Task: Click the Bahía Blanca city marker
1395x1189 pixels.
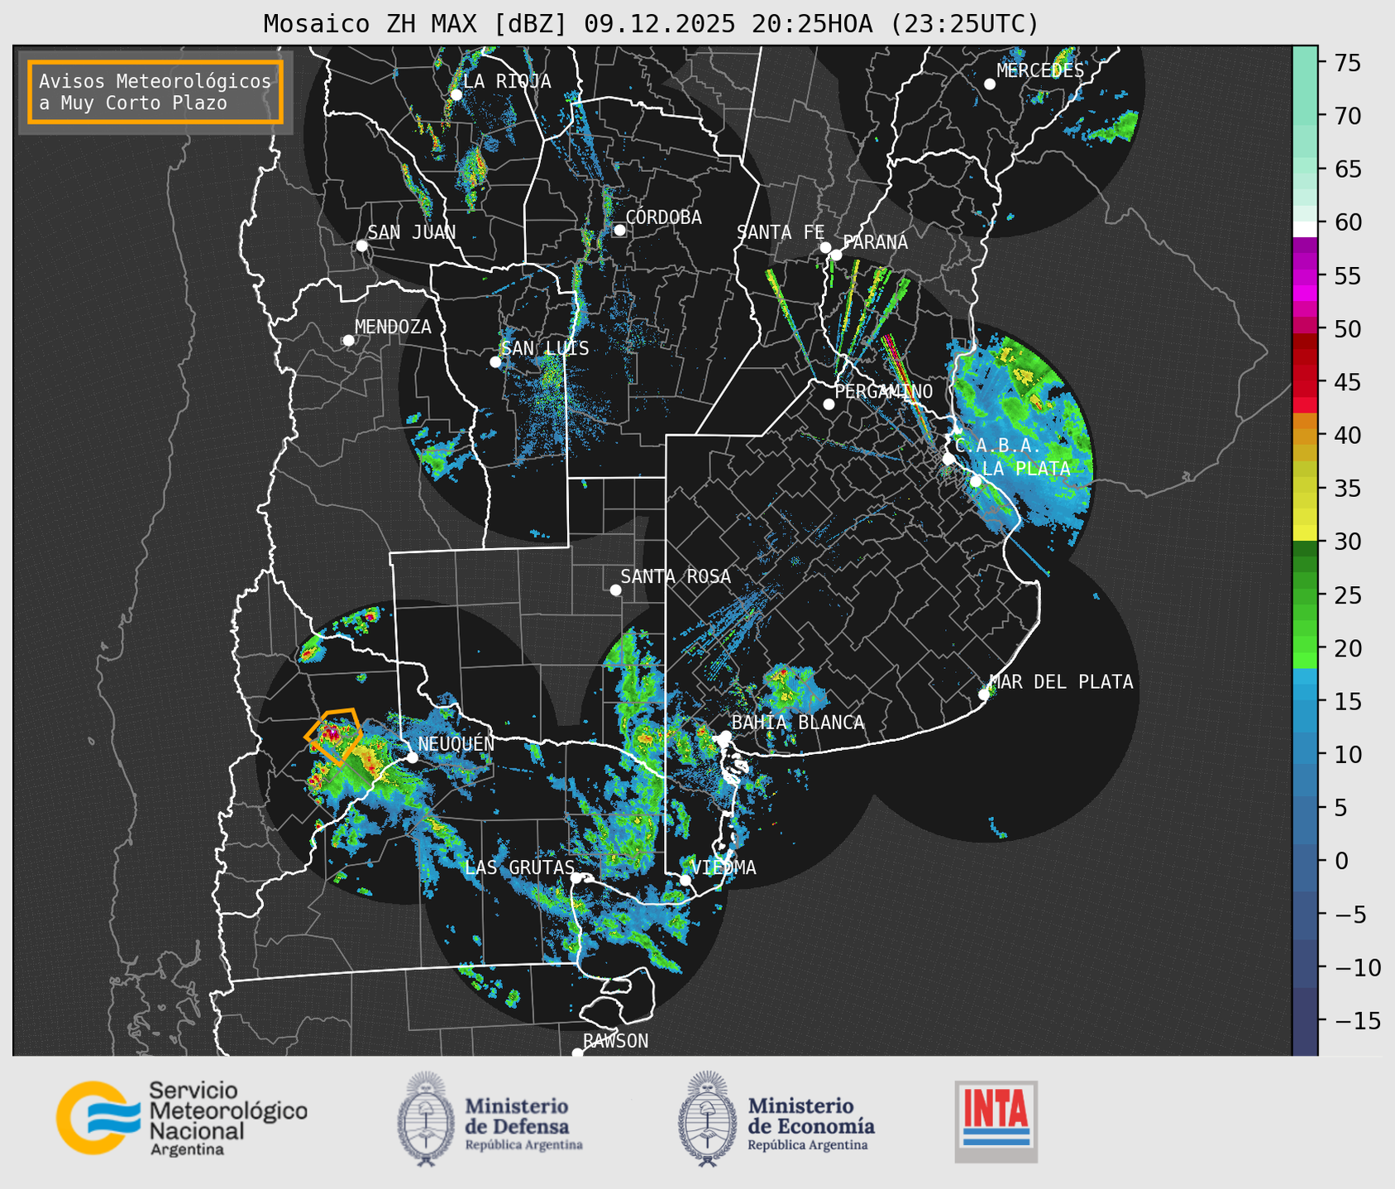Action: point(725,736)
